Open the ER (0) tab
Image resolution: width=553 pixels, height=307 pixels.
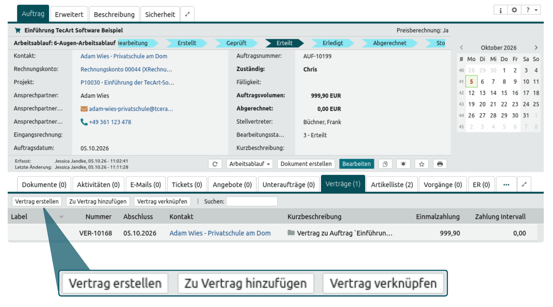tap(481, 185)
